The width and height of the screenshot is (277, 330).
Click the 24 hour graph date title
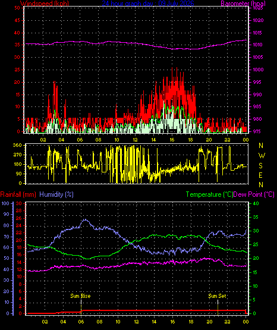click(x=148, y=4)
